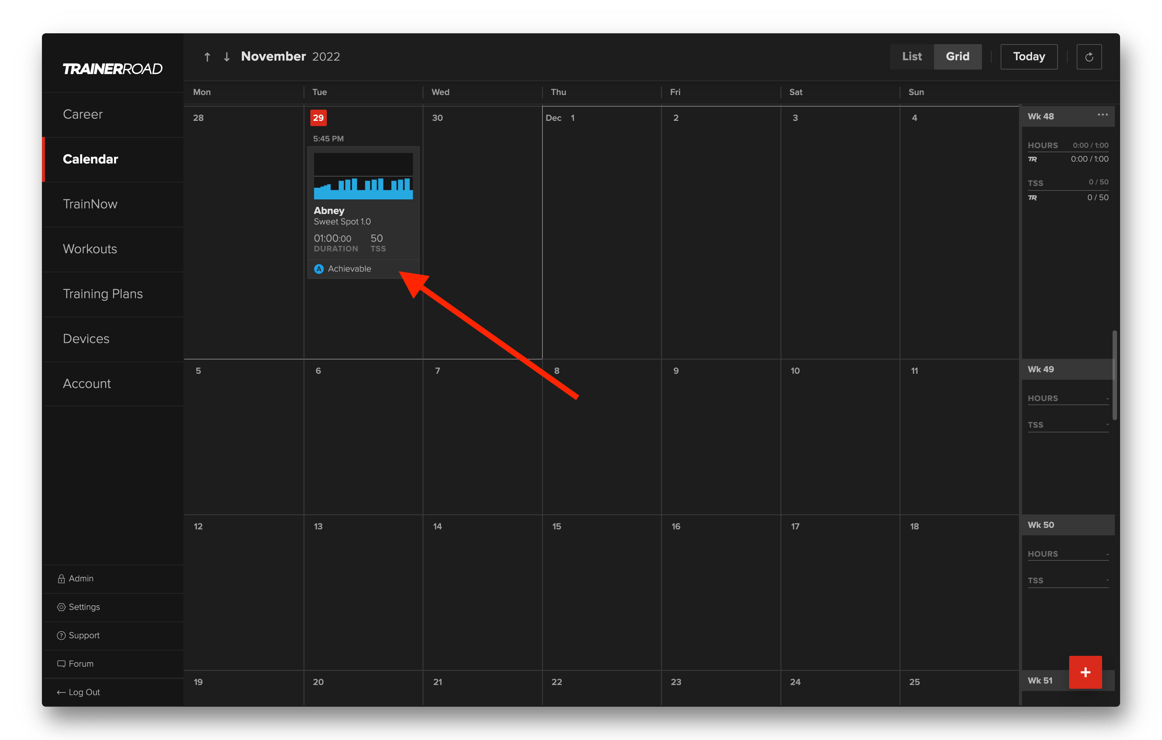Select the day cell numbered 15
Image resolution: width=1162 pixels, height=740 pixels.
(602, 592)
